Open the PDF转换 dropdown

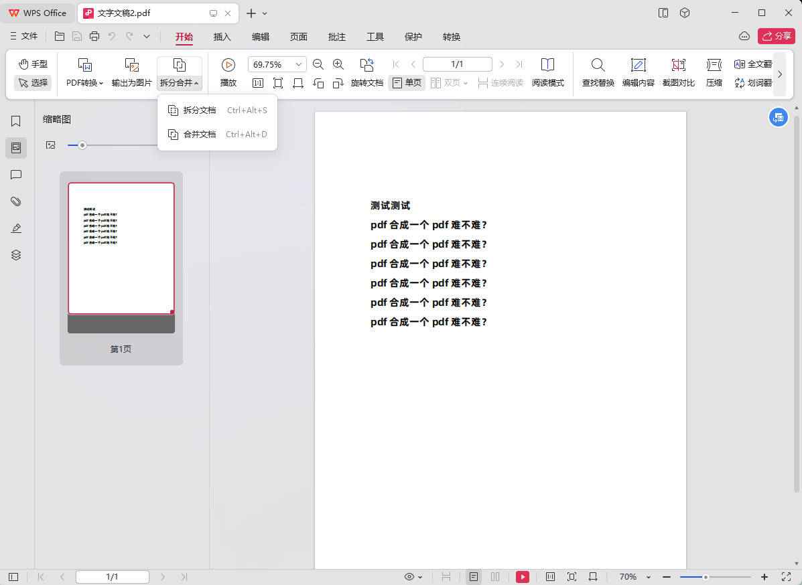click(85, 72)
